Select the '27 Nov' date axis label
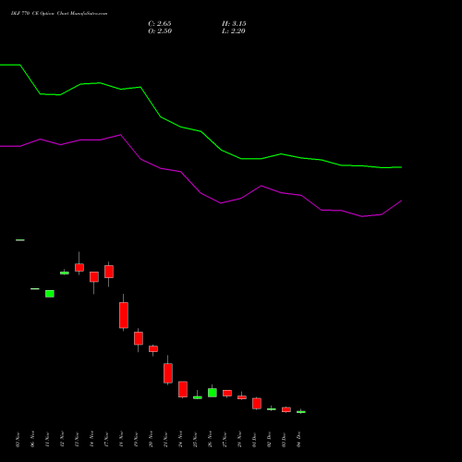Viewport: 462px width, 462px height. pos(225,439)
